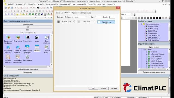
Task: Expand the 3:NUM Keyboard node
Action: (x=147, y=59)
